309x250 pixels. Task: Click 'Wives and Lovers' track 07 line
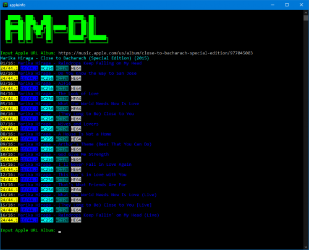coord(49,124)
